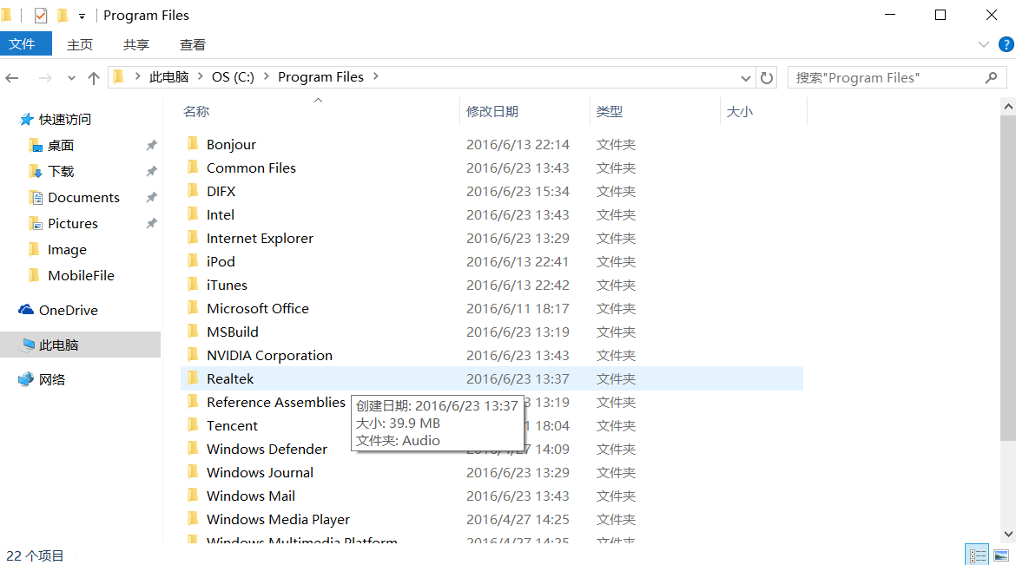The width and height of the screenshot is (1016, 565).
Task: Click the pin icon next to 桌面
Action: click(x=152, y=145)
